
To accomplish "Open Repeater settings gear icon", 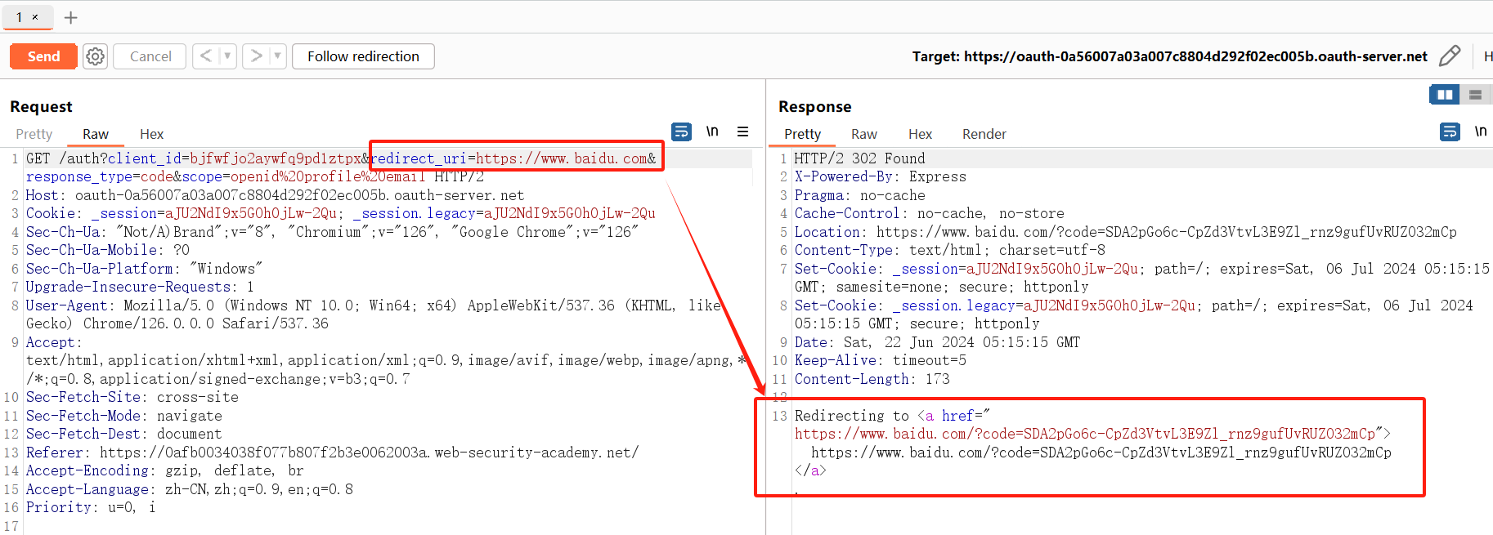I will pyautogui.click(x=96, y=56).
